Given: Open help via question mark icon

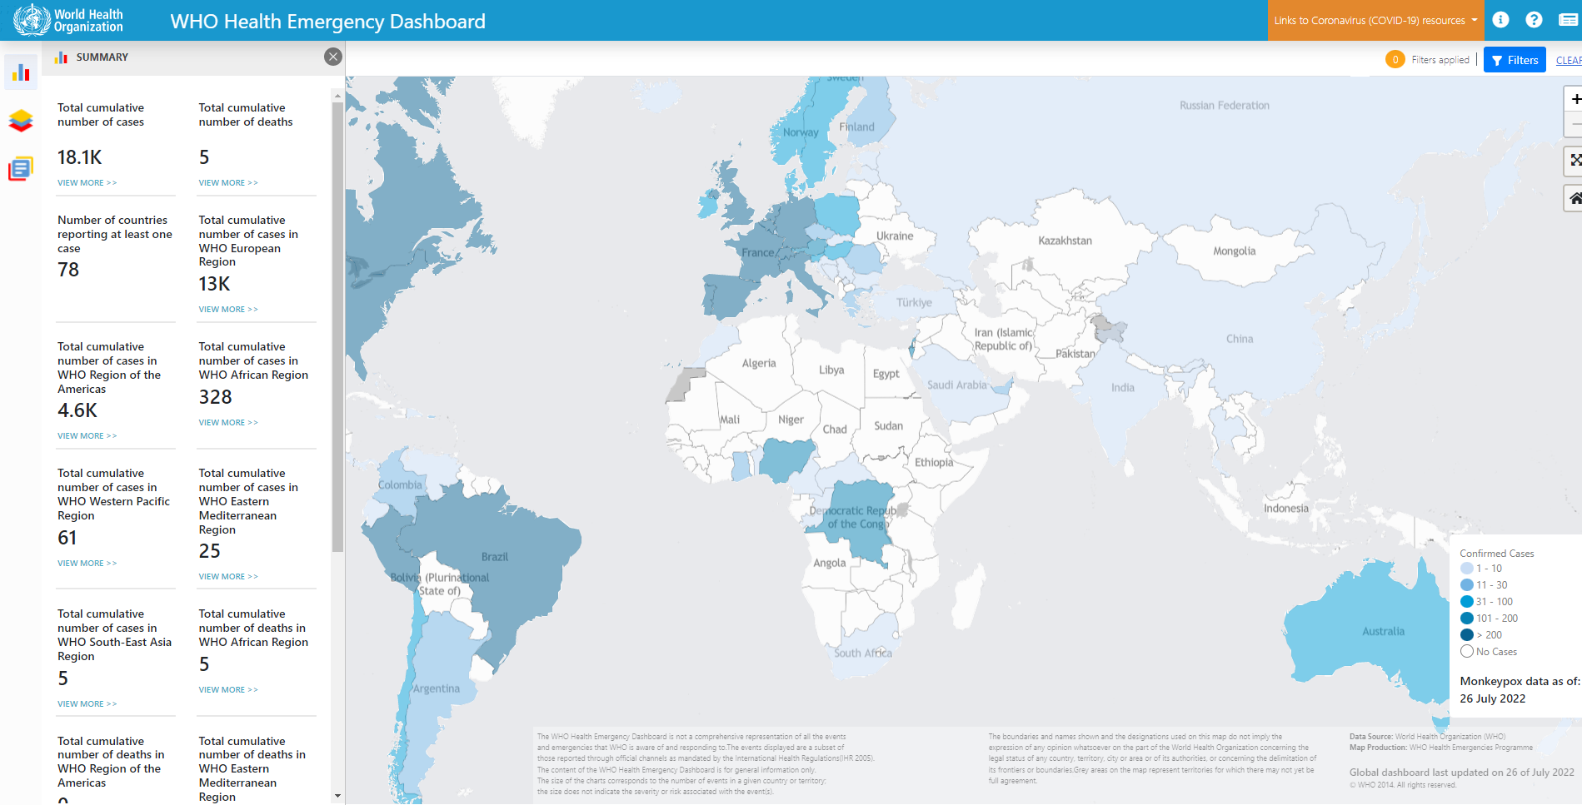Looking at the screenshot, I should [1534, 20].
